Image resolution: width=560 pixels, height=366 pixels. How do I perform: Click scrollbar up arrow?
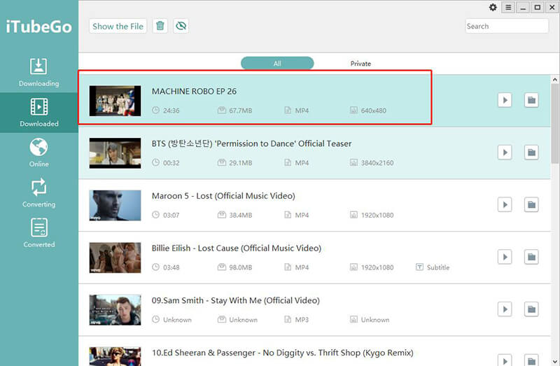coord(554,79)
